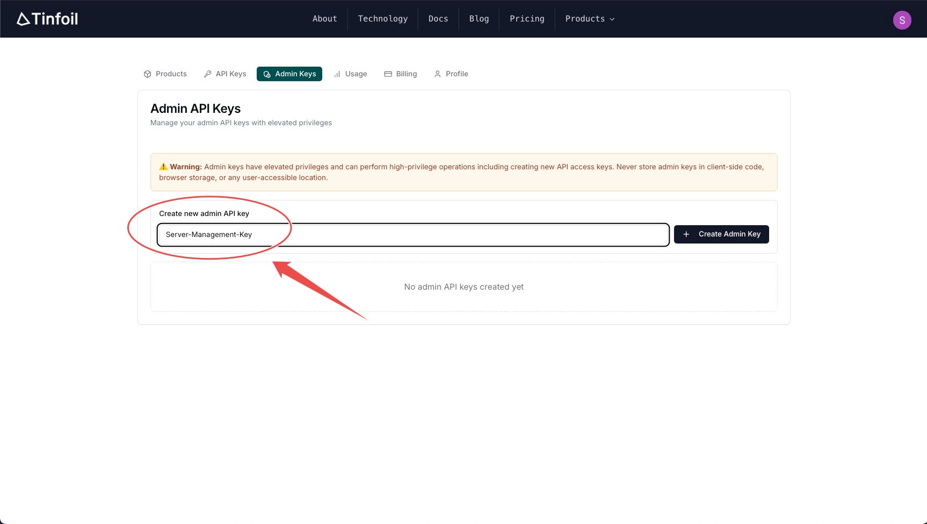This screenshot has height=524, width=927.
Task: Click the 'No admin API keys created yet' message
Action: coord(464,287)
